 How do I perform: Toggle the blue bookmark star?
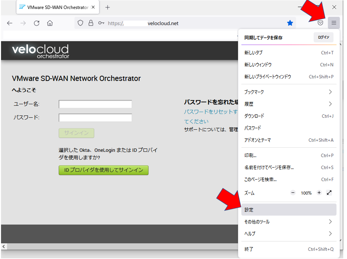[290, 23]
